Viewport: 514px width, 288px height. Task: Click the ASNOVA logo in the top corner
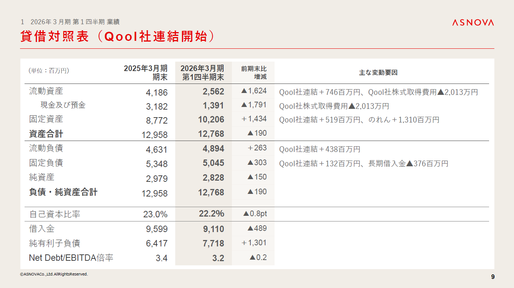(473, 23)
